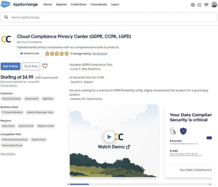Go to the Home menu
The width and height of the screenshot is (218, 187).
(x=48, y=4)
